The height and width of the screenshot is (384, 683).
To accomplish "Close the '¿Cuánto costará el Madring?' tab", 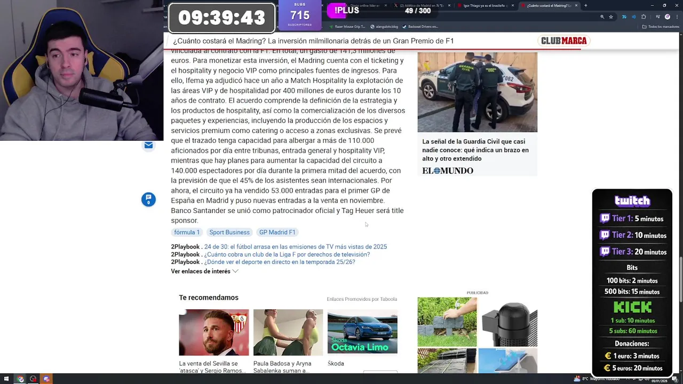I will coord(576,5).
